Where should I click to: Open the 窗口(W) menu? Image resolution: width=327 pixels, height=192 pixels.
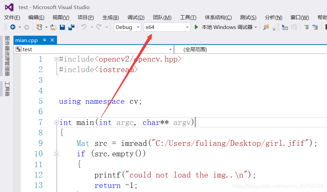pos(300,17)
